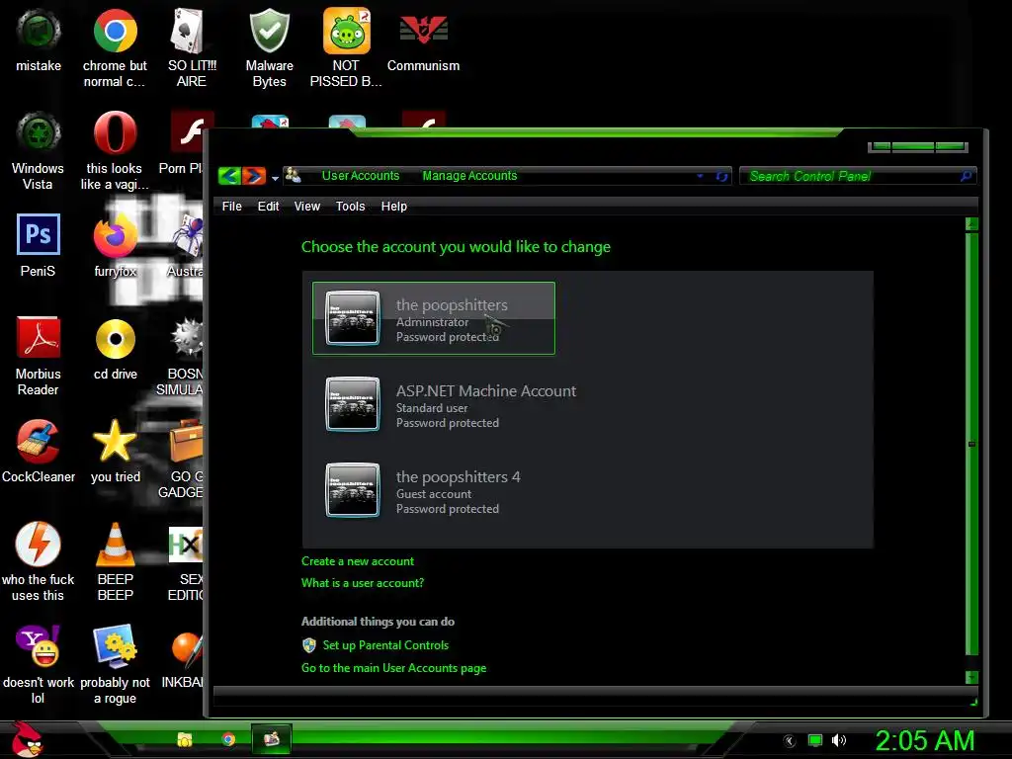Click the scrollbar down arrow
The width and height of the screenshot is (1012, 759).
coord(971,676)
